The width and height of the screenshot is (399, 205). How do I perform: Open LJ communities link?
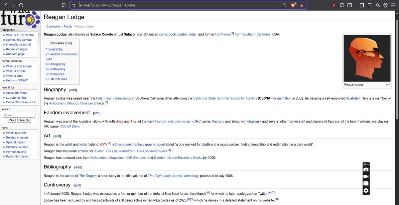16,98
